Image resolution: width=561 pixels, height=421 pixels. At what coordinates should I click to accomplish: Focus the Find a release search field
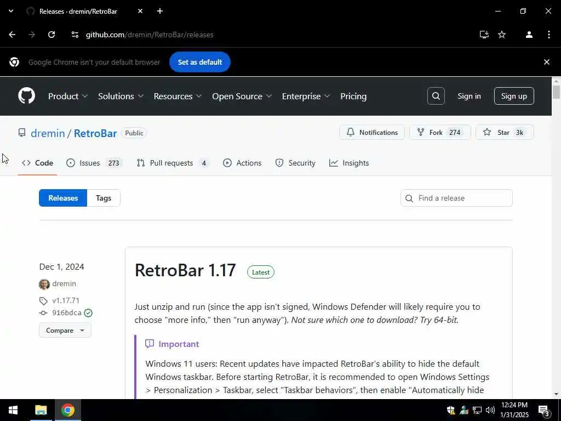(456, 198)
